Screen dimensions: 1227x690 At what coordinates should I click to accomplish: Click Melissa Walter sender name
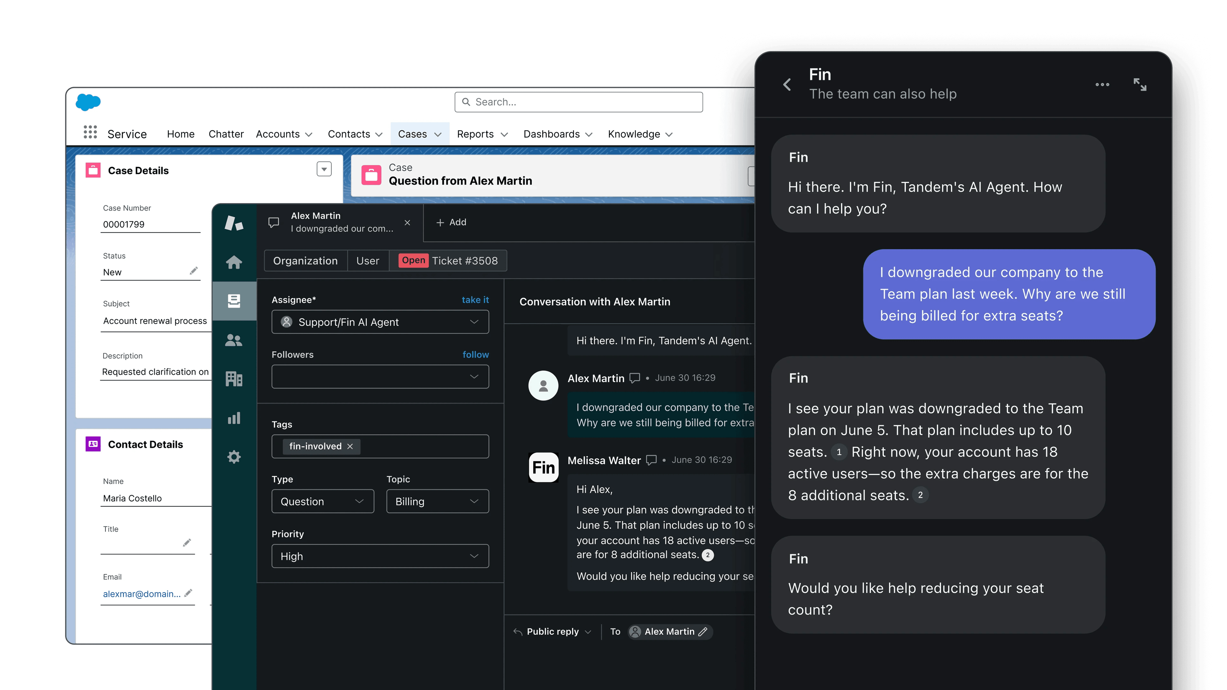[604, 460]
